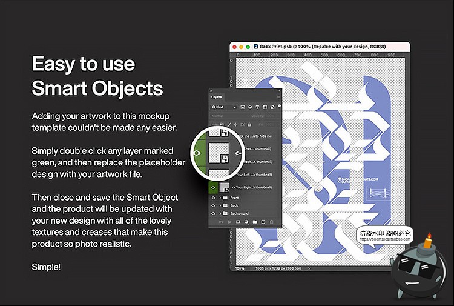Hide the Background group layer
Screen dimensions: 454x306
(x=212, y=213)
